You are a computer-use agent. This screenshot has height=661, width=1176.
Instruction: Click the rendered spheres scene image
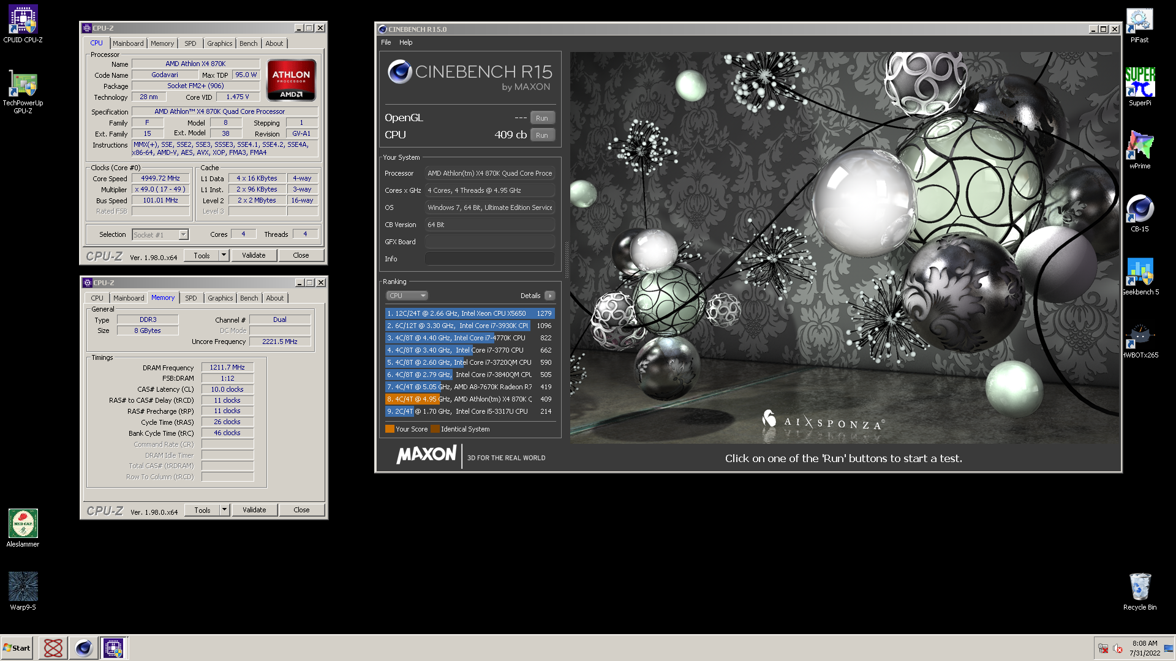coord(844,247)
